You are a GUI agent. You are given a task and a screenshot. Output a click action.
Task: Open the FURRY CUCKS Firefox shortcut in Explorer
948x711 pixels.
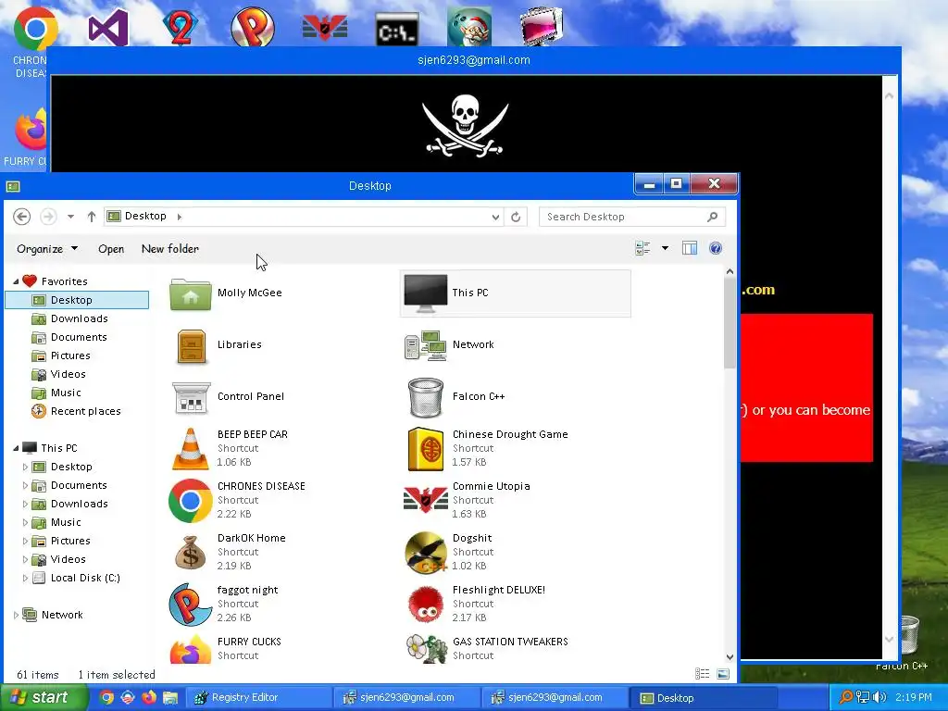coord(191,649)
